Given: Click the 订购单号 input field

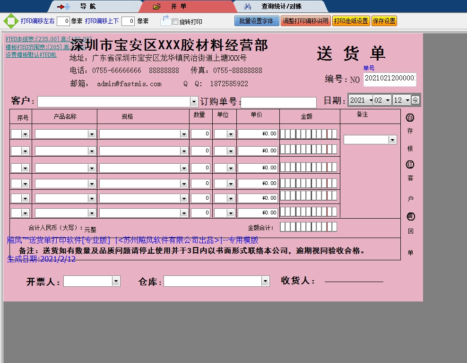Looking at the screenshot, I should coord(278,103).
